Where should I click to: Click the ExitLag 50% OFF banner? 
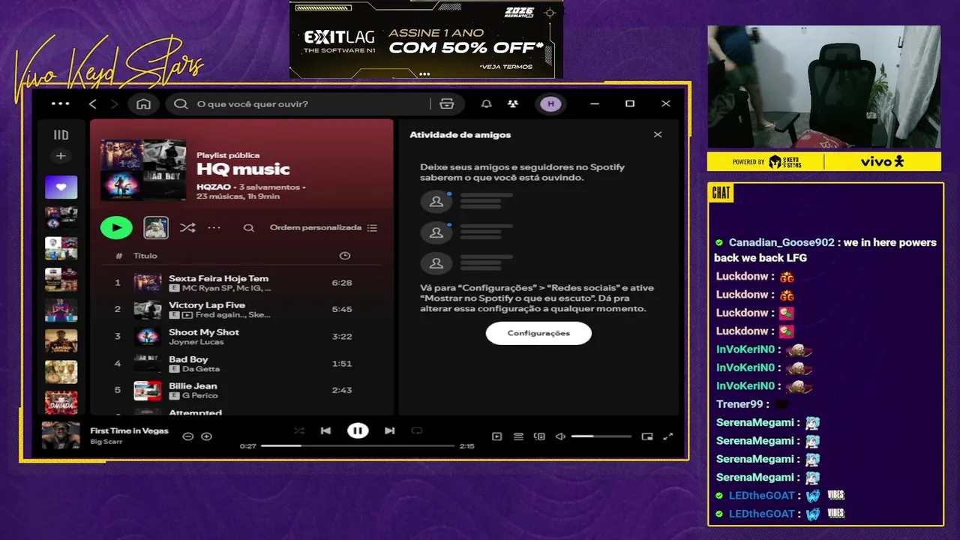coord(426,39)
